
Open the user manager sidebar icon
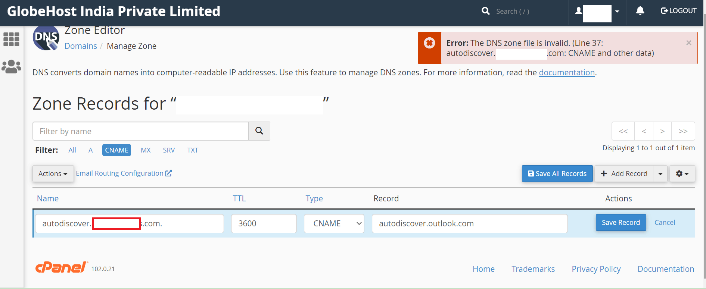[11, 67]
